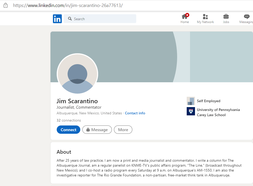The height and width of the screenshot is (186, 253).
Task: Click the LinkedIn URL in the address bar
Action: coord(68,5)
